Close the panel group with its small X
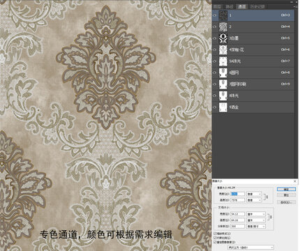The height and width of the screenshot is (251, 300). tap(297, 2)
